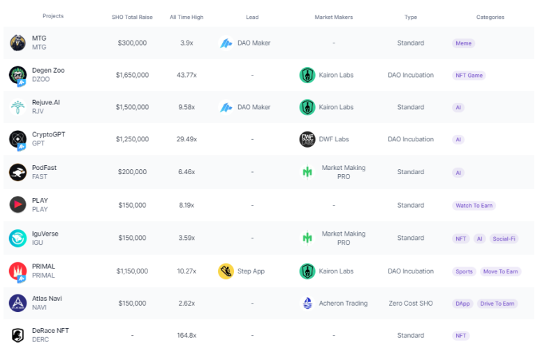Select the Move To Earn tag
The height and width of the screenshot is (356, 540).
click(x=500, y=271)
